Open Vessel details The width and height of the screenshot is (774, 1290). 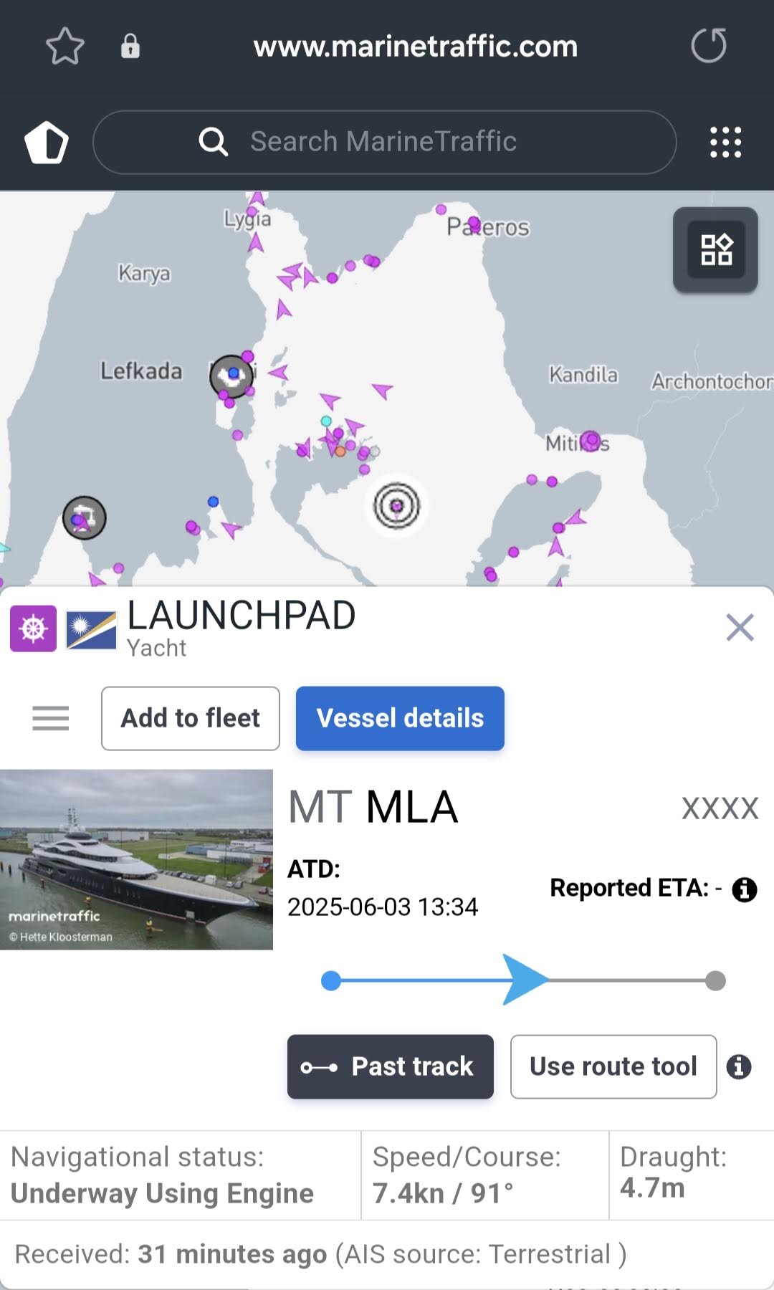pyautogui.click(x=400, y=718)
